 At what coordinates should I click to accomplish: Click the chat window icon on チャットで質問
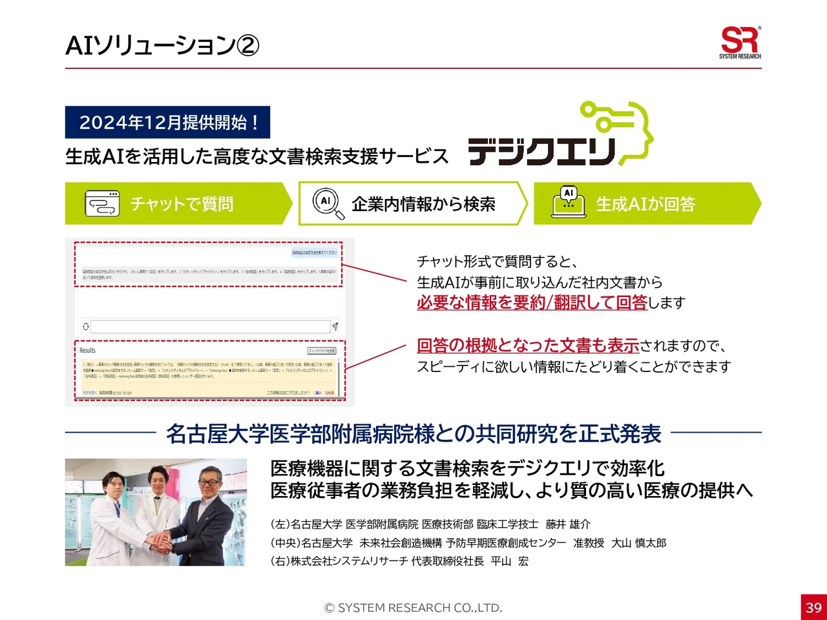pos(102,204)
